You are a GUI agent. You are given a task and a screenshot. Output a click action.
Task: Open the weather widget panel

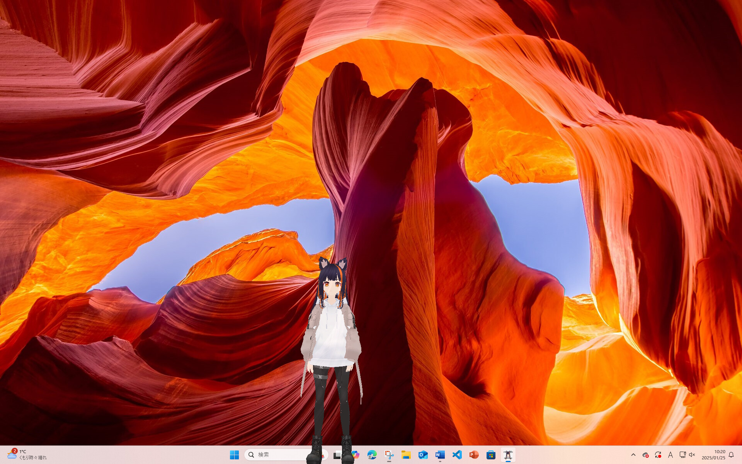coord(23,455)
